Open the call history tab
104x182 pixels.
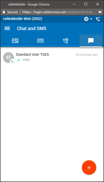tap(65, 41)
